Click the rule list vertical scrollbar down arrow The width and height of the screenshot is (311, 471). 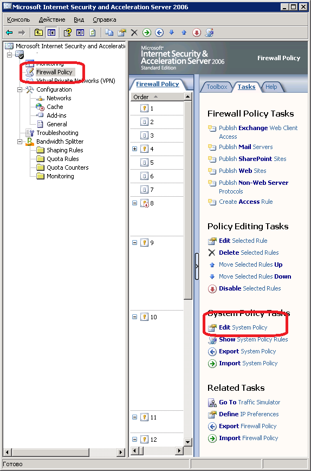tap(188, 442)
